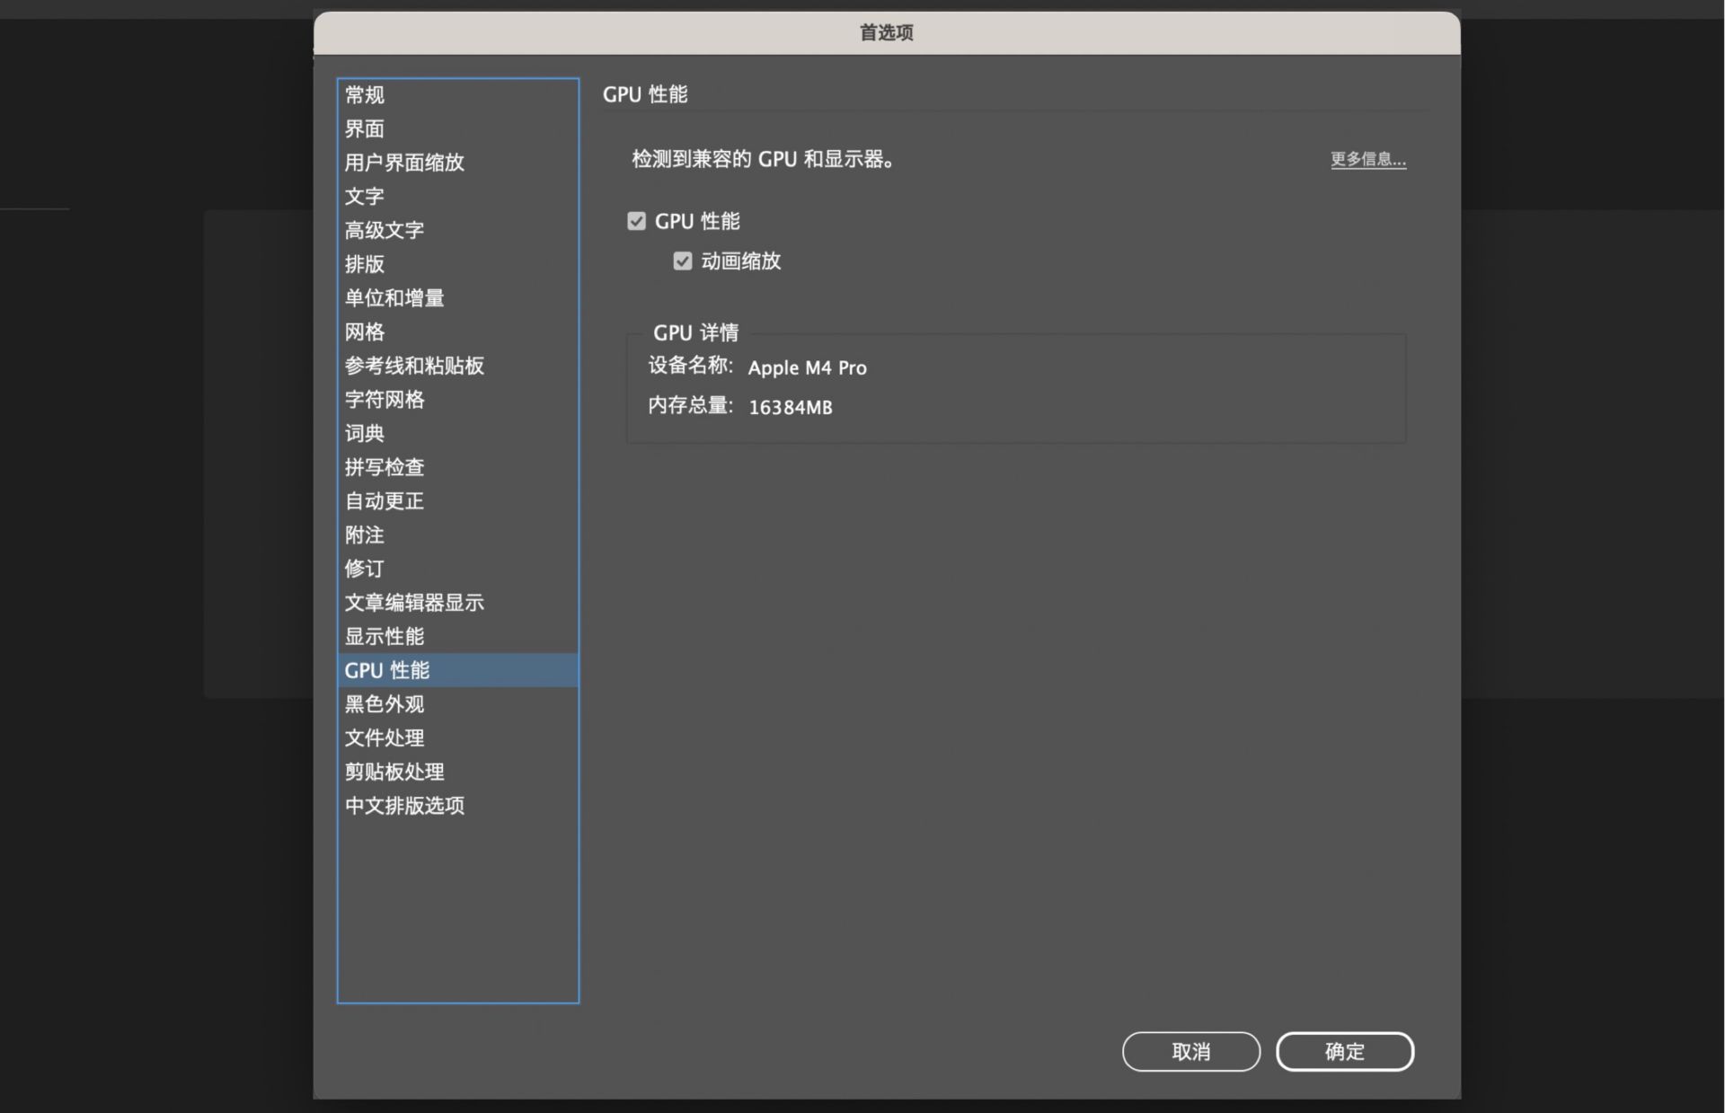
Task: Open the 修订 preferences section
Action: pyautogui.click(x=363, y=569)
